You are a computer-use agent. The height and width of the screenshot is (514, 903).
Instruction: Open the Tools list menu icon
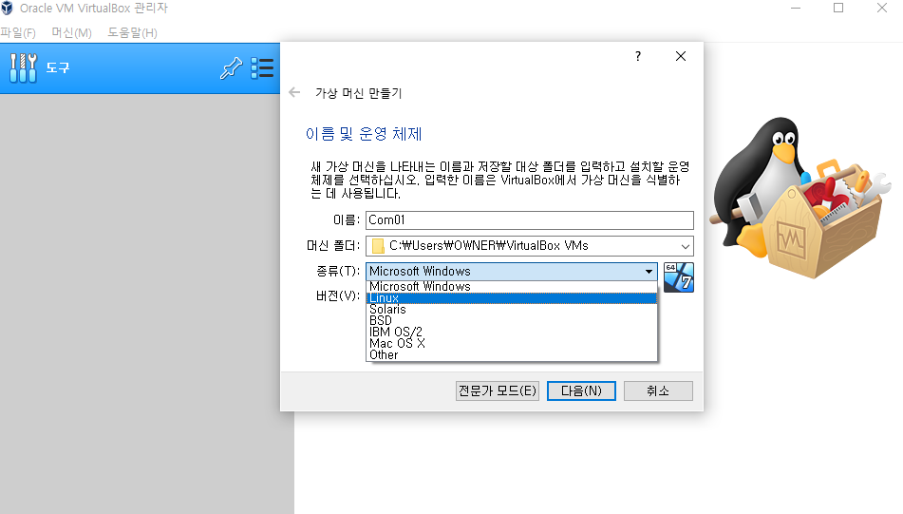(263, 68)
